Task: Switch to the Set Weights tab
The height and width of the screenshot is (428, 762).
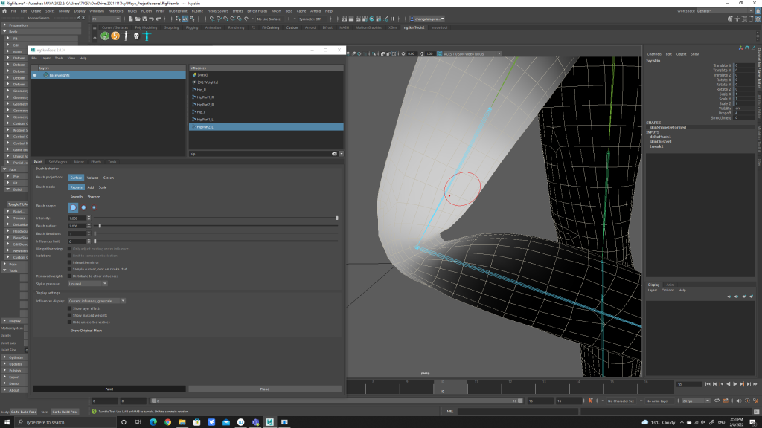Action: 57,161
